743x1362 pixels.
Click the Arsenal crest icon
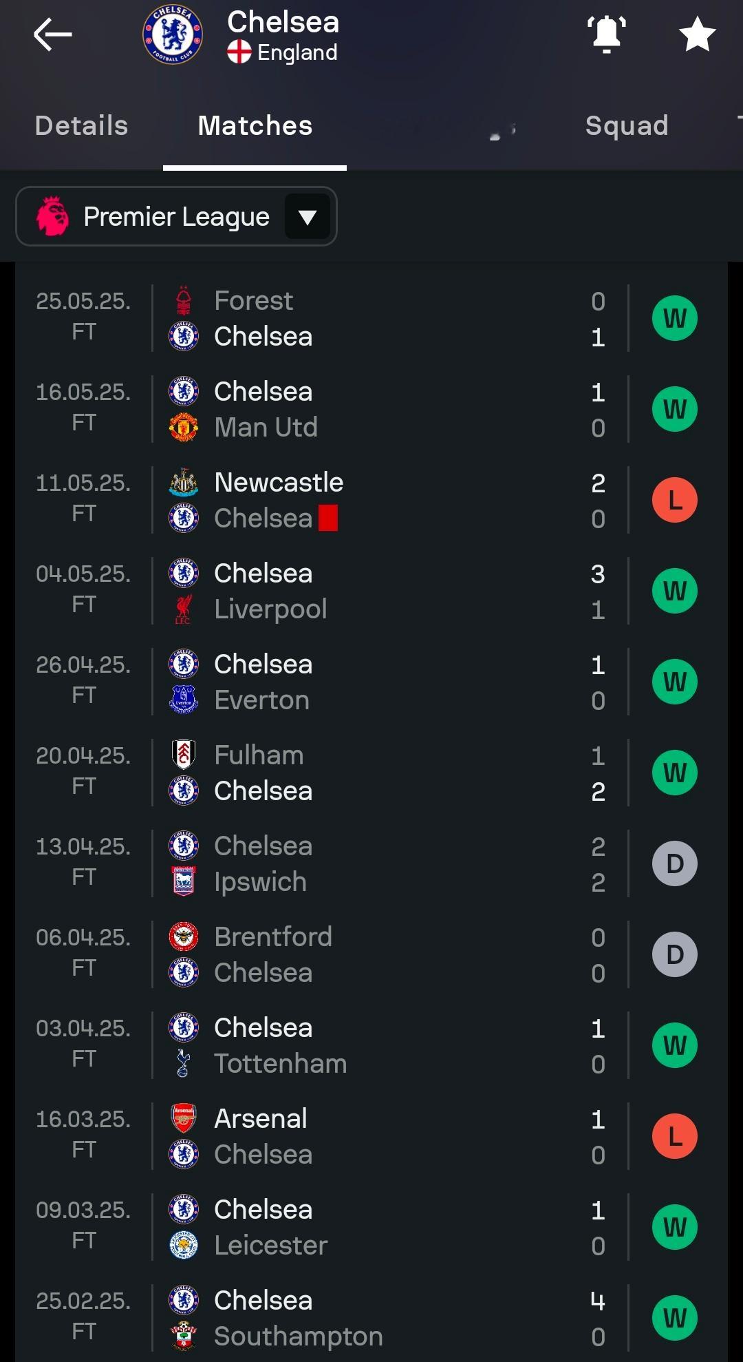click(x=184, y=1119)
